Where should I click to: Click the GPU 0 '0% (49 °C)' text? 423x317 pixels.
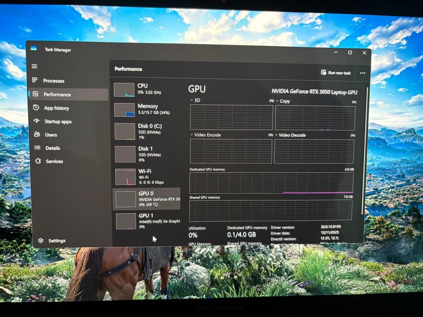(x=149, y=205)
